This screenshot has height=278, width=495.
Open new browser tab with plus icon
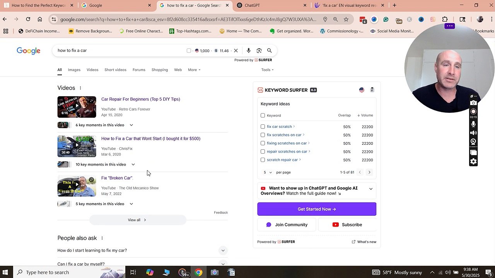[394, 5]
